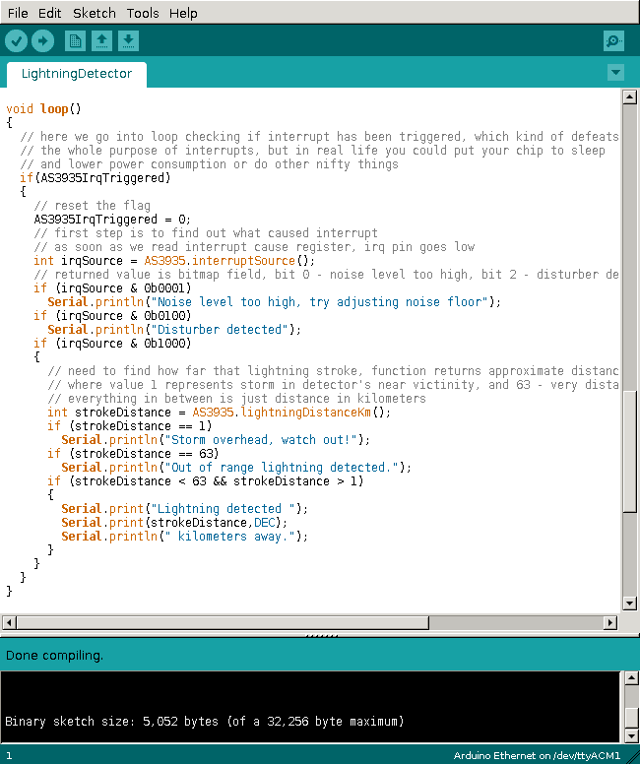
Task: Click the console scrollbar up arrow
Action: pos(631,677)
